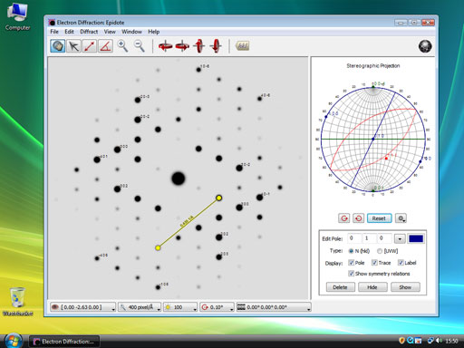Screen dimensions: 464x348
Task: Click the middle Edit Pole index field
Action: 369,238
